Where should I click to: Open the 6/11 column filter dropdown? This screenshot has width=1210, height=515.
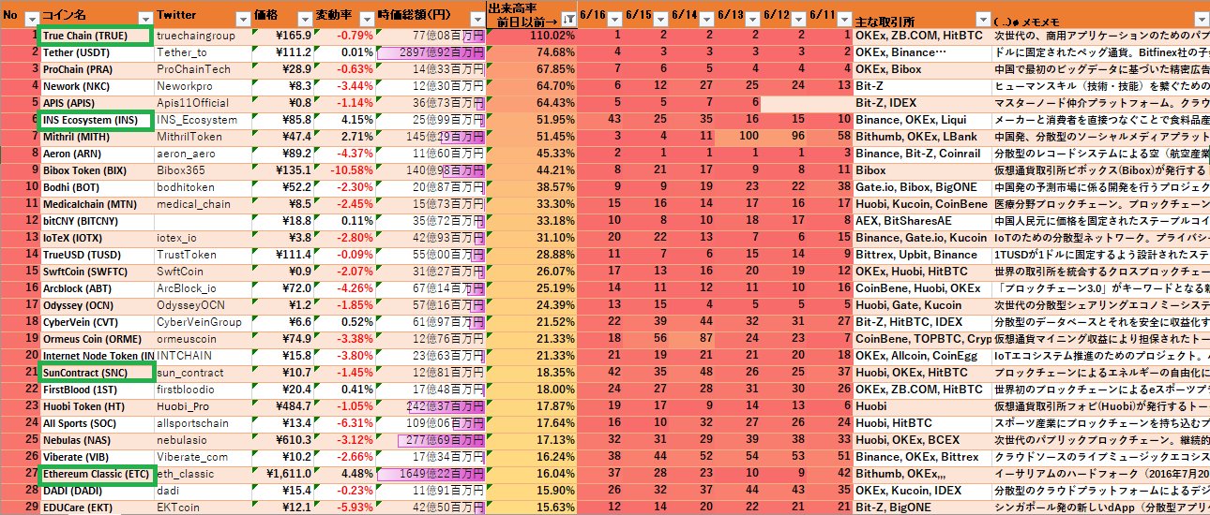tap(843, 19)
